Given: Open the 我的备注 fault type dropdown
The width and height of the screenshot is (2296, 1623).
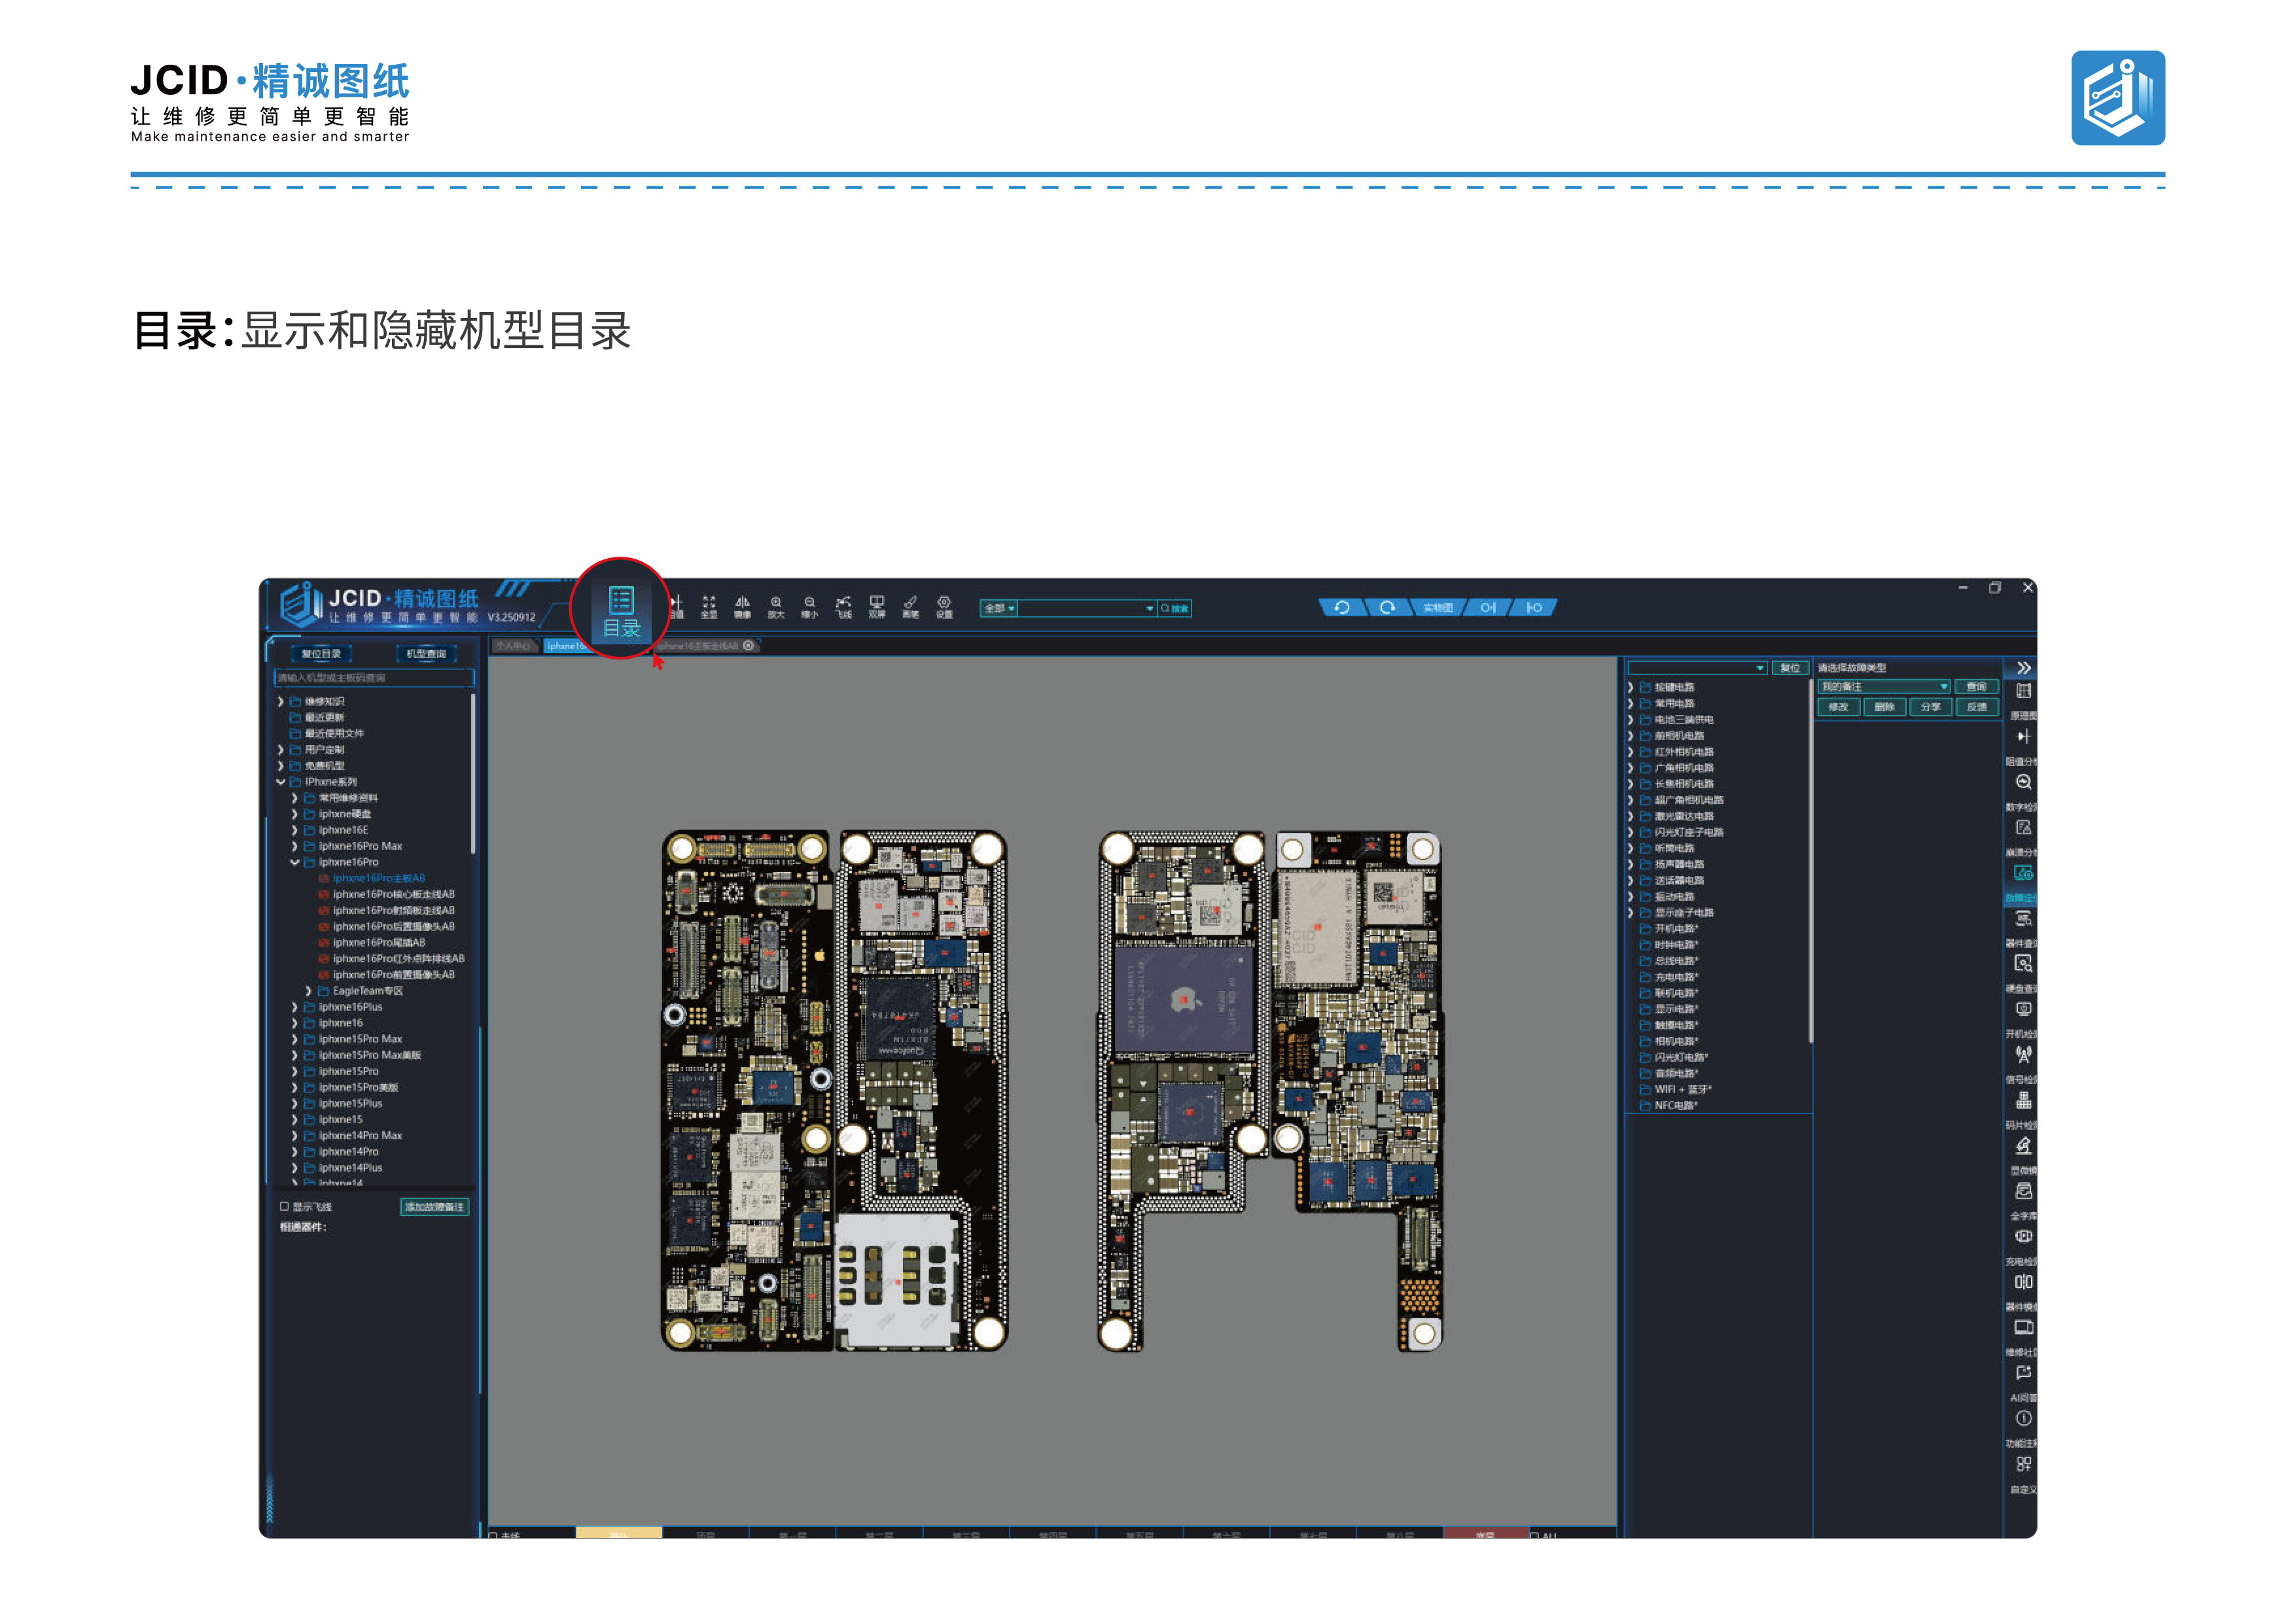Looking at the screenshot, I should [x=1883, y=686].
